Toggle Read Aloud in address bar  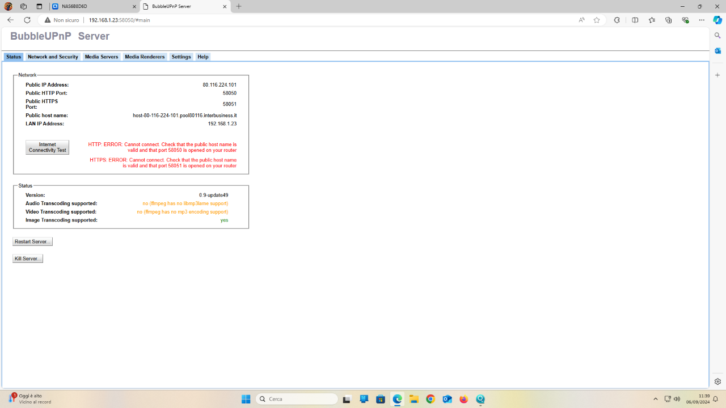pos(581,20)
